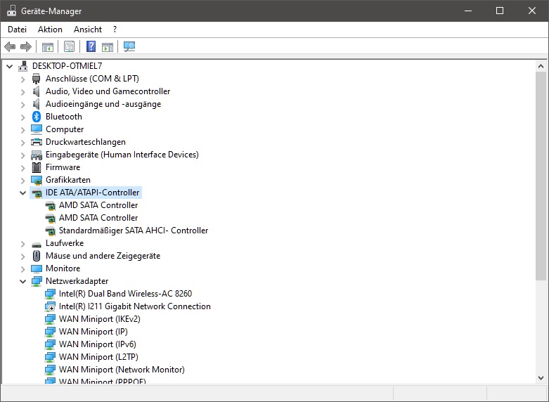Select Intel(R) Dual Band Wireless-AC 8260

[125, 294]
